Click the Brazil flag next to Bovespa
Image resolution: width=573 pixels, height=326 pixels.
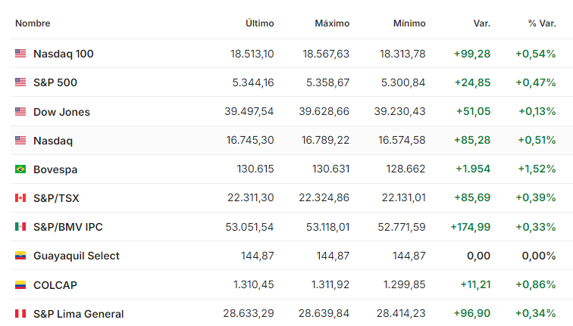20,169
